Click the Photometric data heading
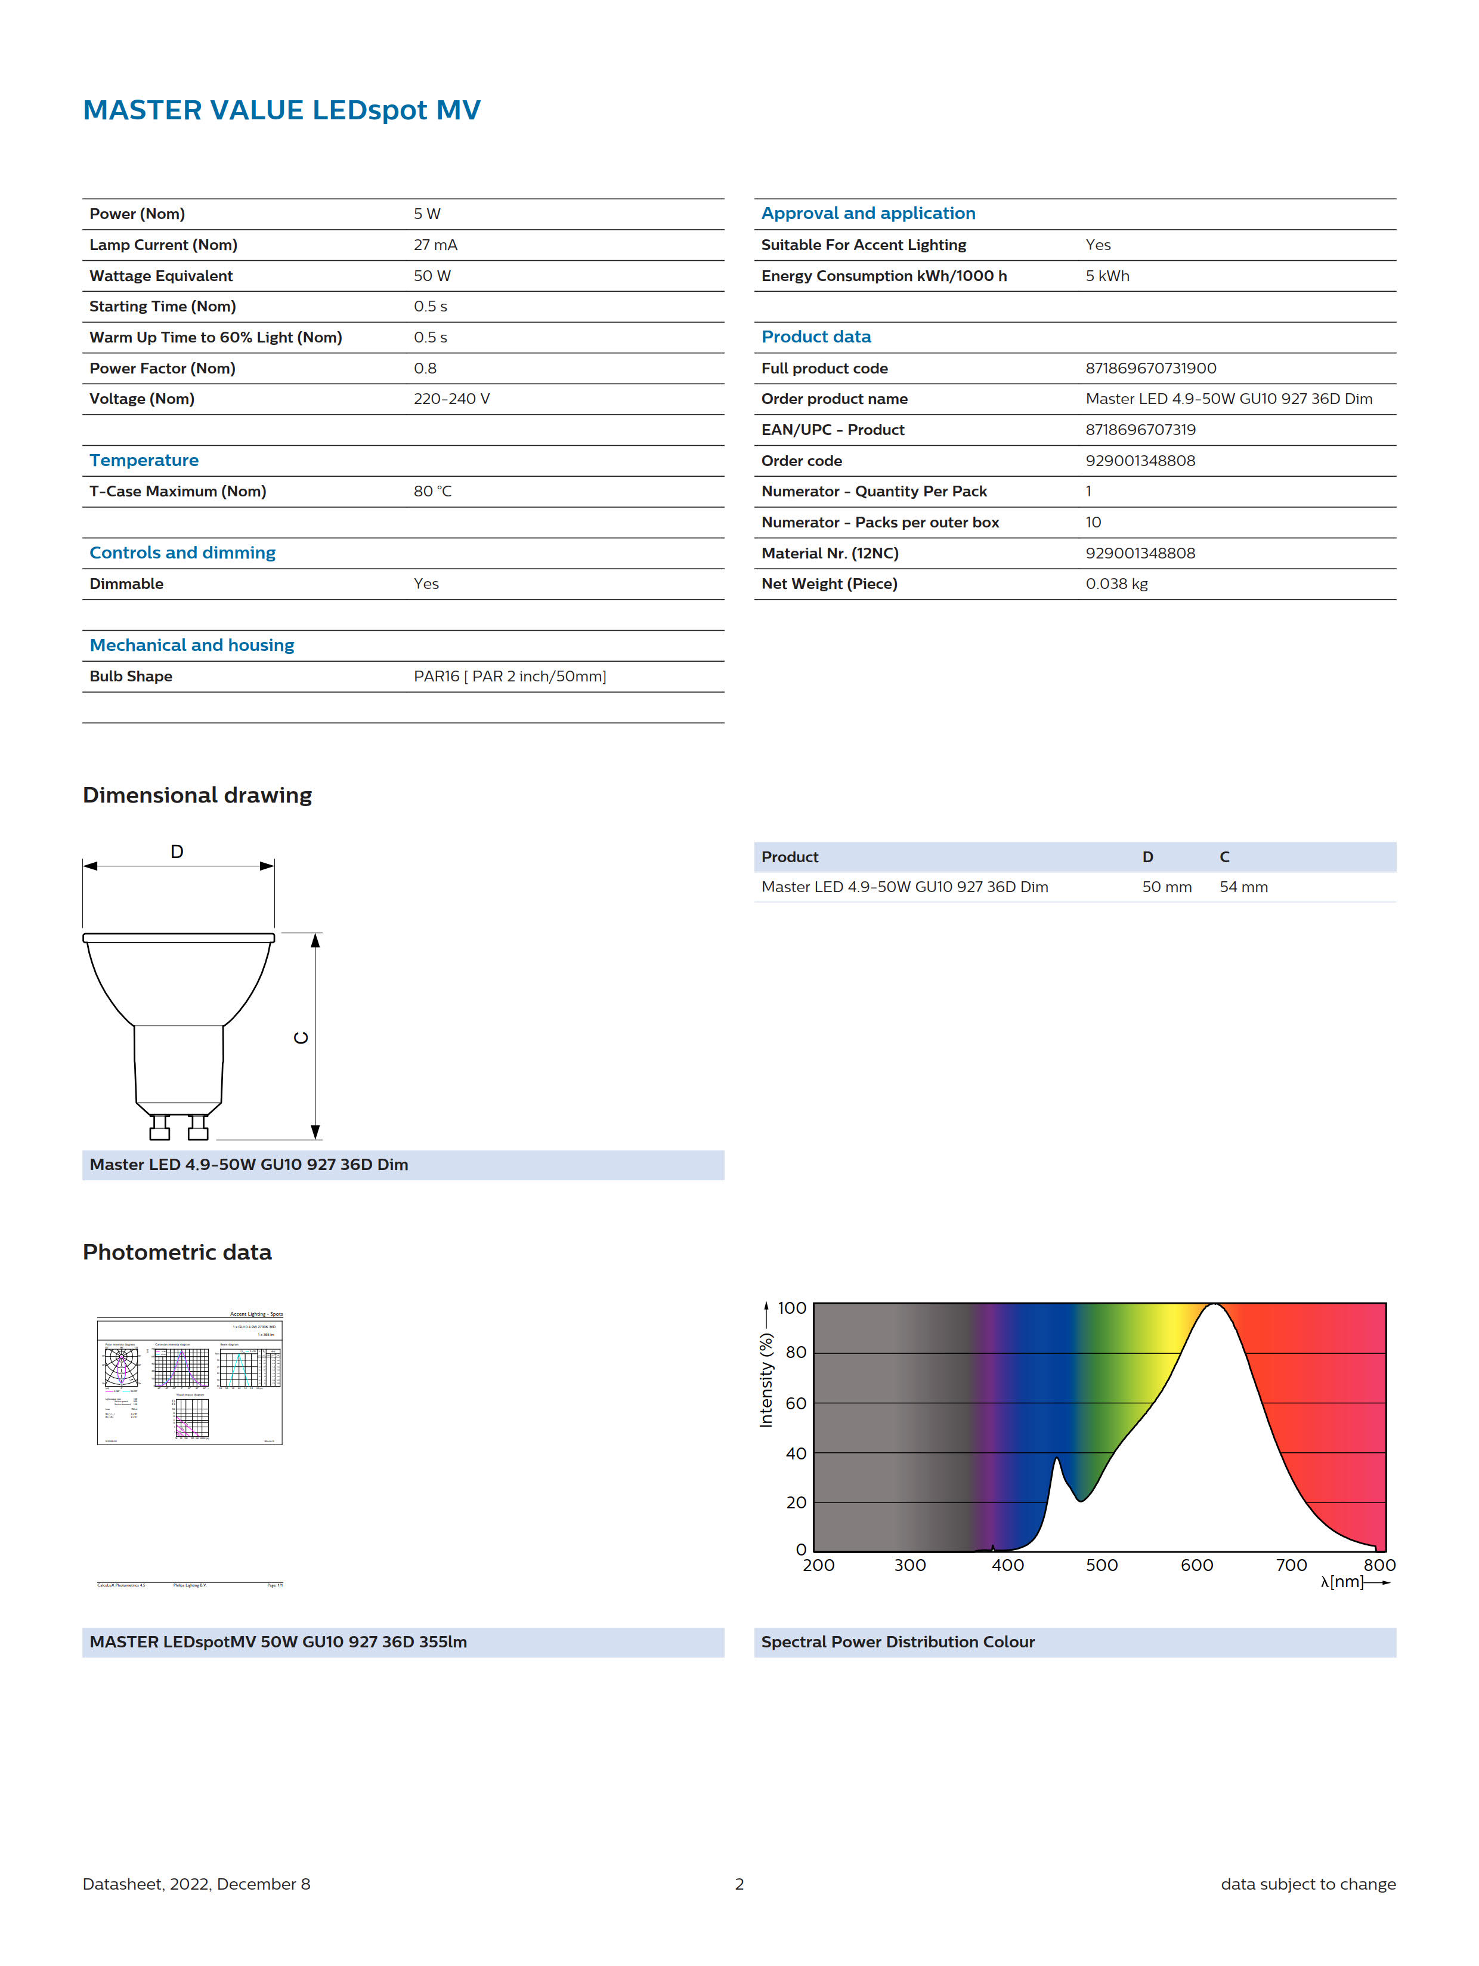 pyautogui.click(x=177, y=1252)
